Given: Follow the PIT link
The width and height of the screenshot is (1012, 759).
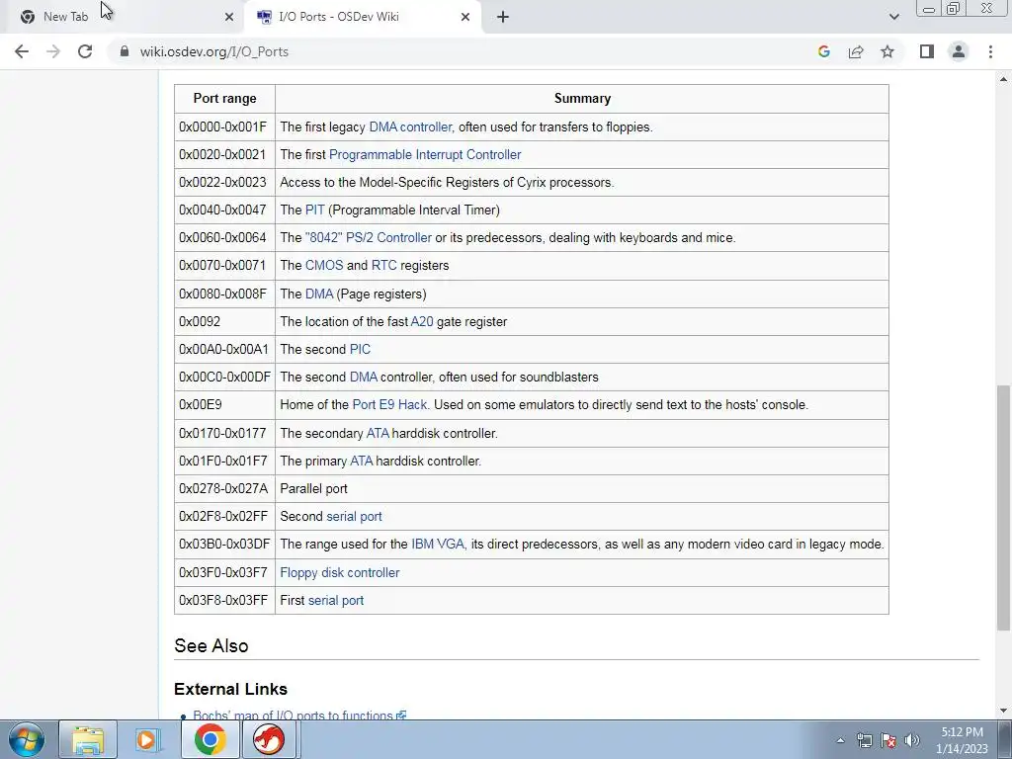Looking at the screenshot, I should (x=315, y=211).
